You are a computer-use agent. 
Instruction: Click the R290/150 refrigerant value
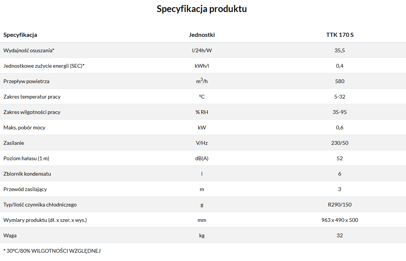pyautogui.click(x=340, y=205)
